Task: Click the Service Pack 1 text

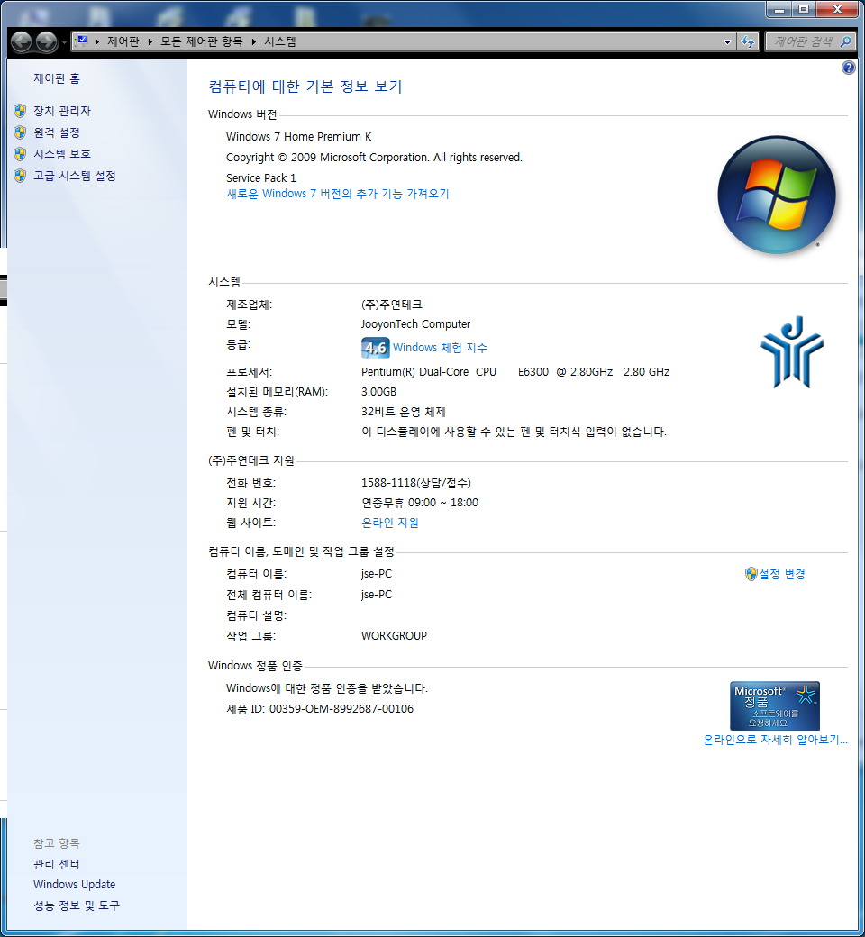Action: point(261,178)
